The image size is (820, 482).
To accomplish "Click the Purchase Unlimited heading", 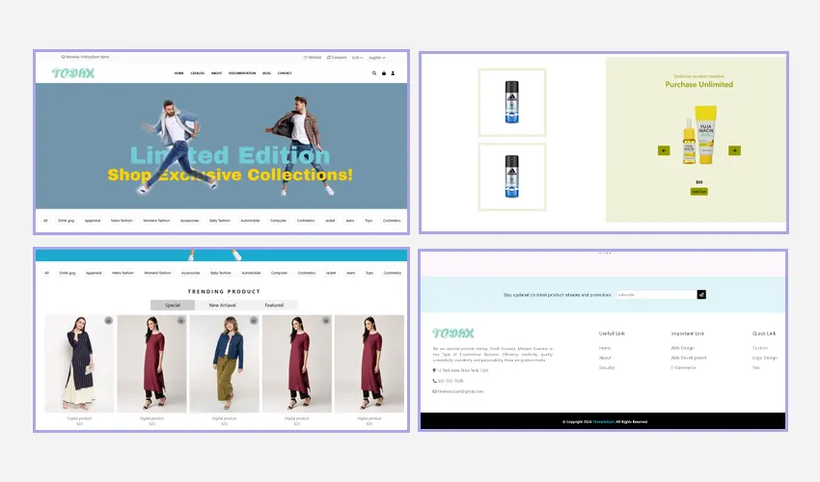I will click(699, 85).
